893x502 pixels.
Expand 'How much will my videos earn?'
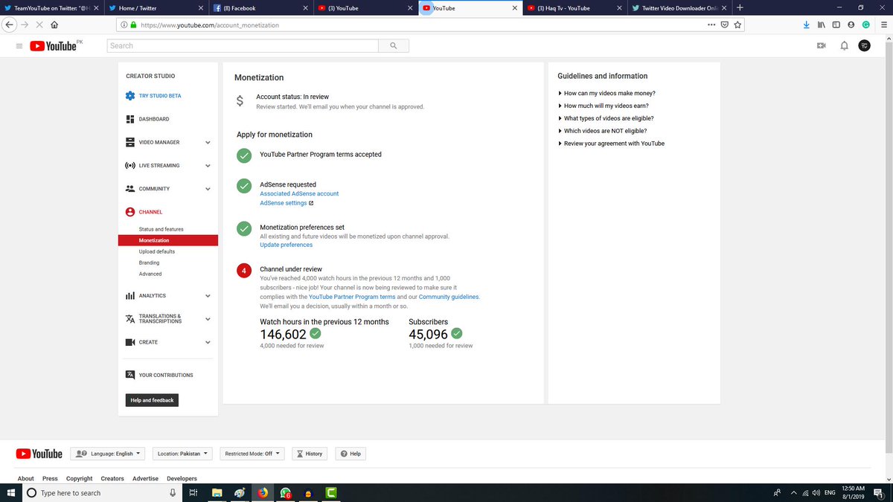pos(603,106)
